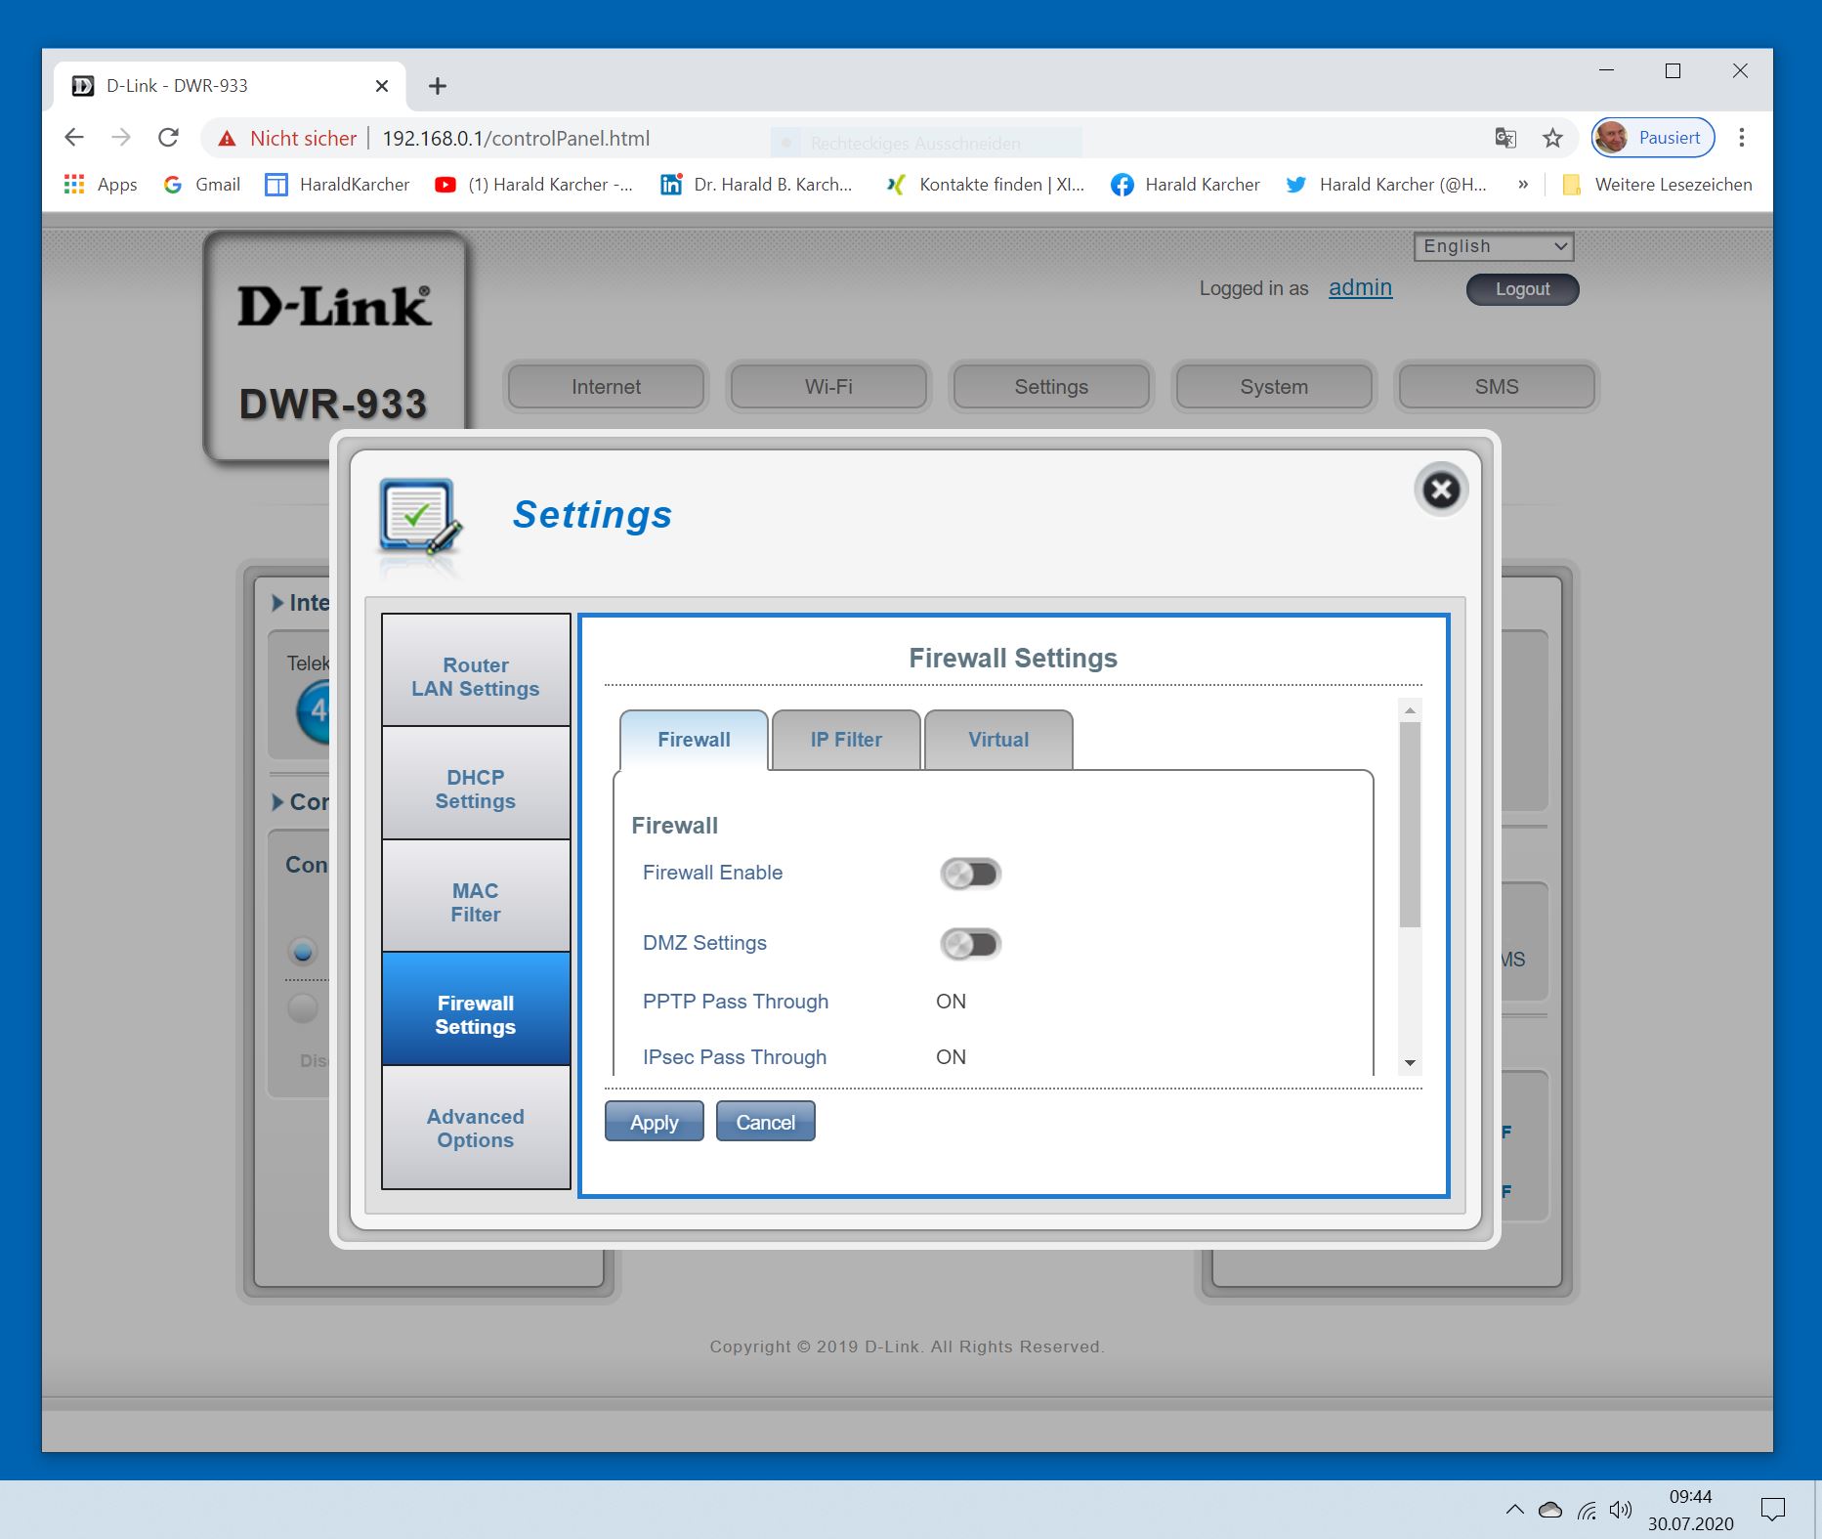
Task: Click the forward navigation arrow
Action: click(121, 138)
